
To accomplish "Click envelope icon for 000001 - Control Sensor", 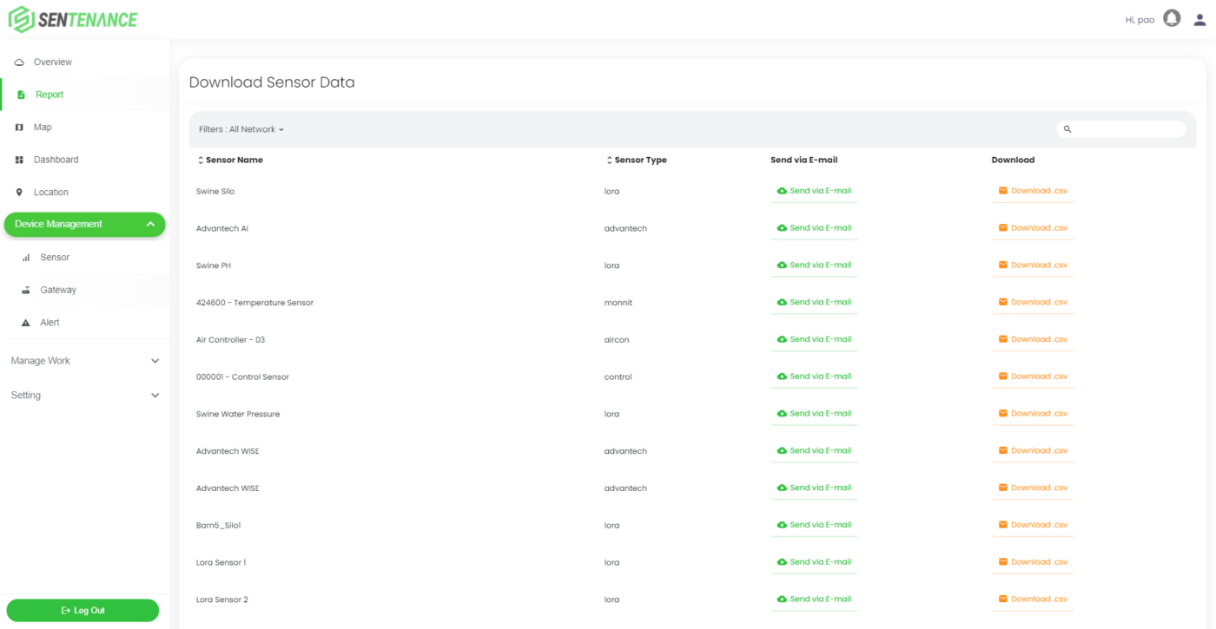I will (1003, 377).
